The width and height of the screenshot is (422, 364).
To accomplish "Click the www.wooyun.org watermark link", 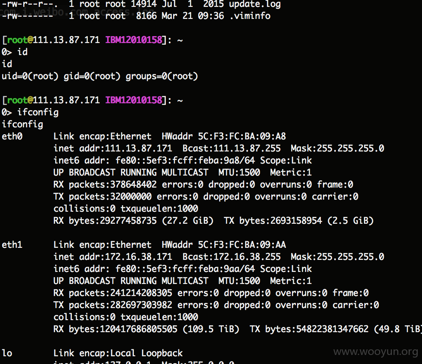I will (376, 352).
